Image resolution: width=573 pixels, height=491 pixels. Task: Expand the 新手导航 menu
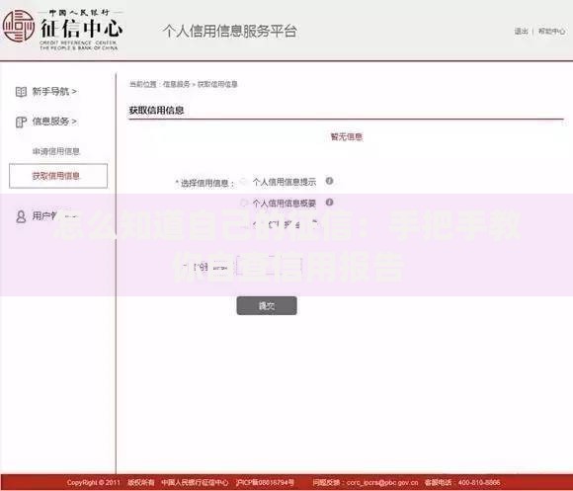coord(54,91)
